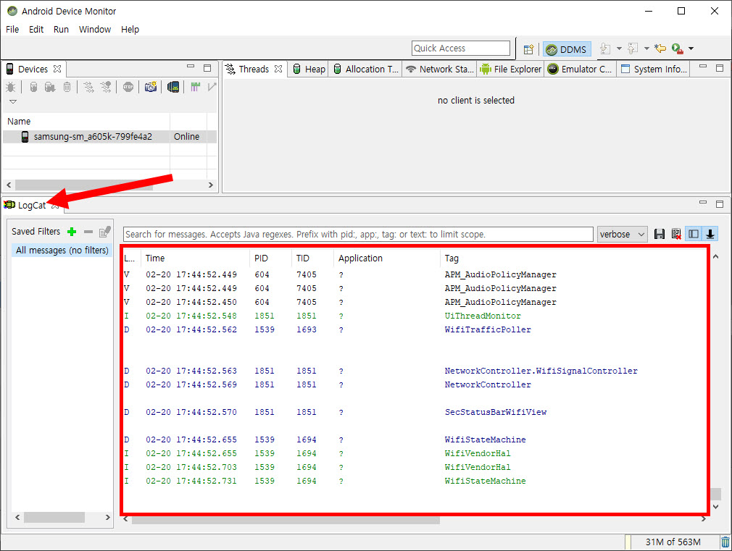
Task: Click the Update Threads icon
Action: click(x=88, y=87)
